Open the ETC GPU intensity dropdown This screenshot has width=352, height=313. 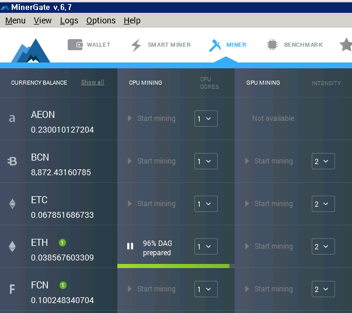(323, 204)
